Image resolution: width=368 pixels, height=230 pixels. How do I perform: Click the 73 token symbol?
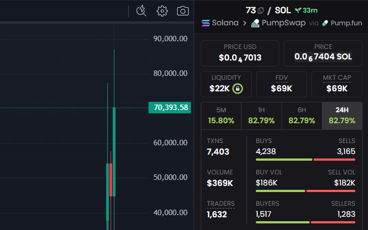point(251,10)
